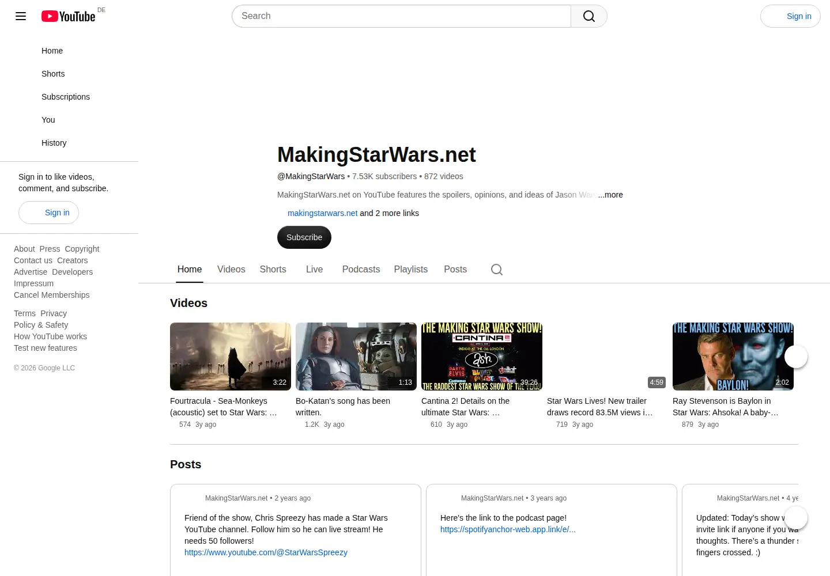830x576 pixels.
Task: Switch to channel Live tab
Action: tap(314, 270)
